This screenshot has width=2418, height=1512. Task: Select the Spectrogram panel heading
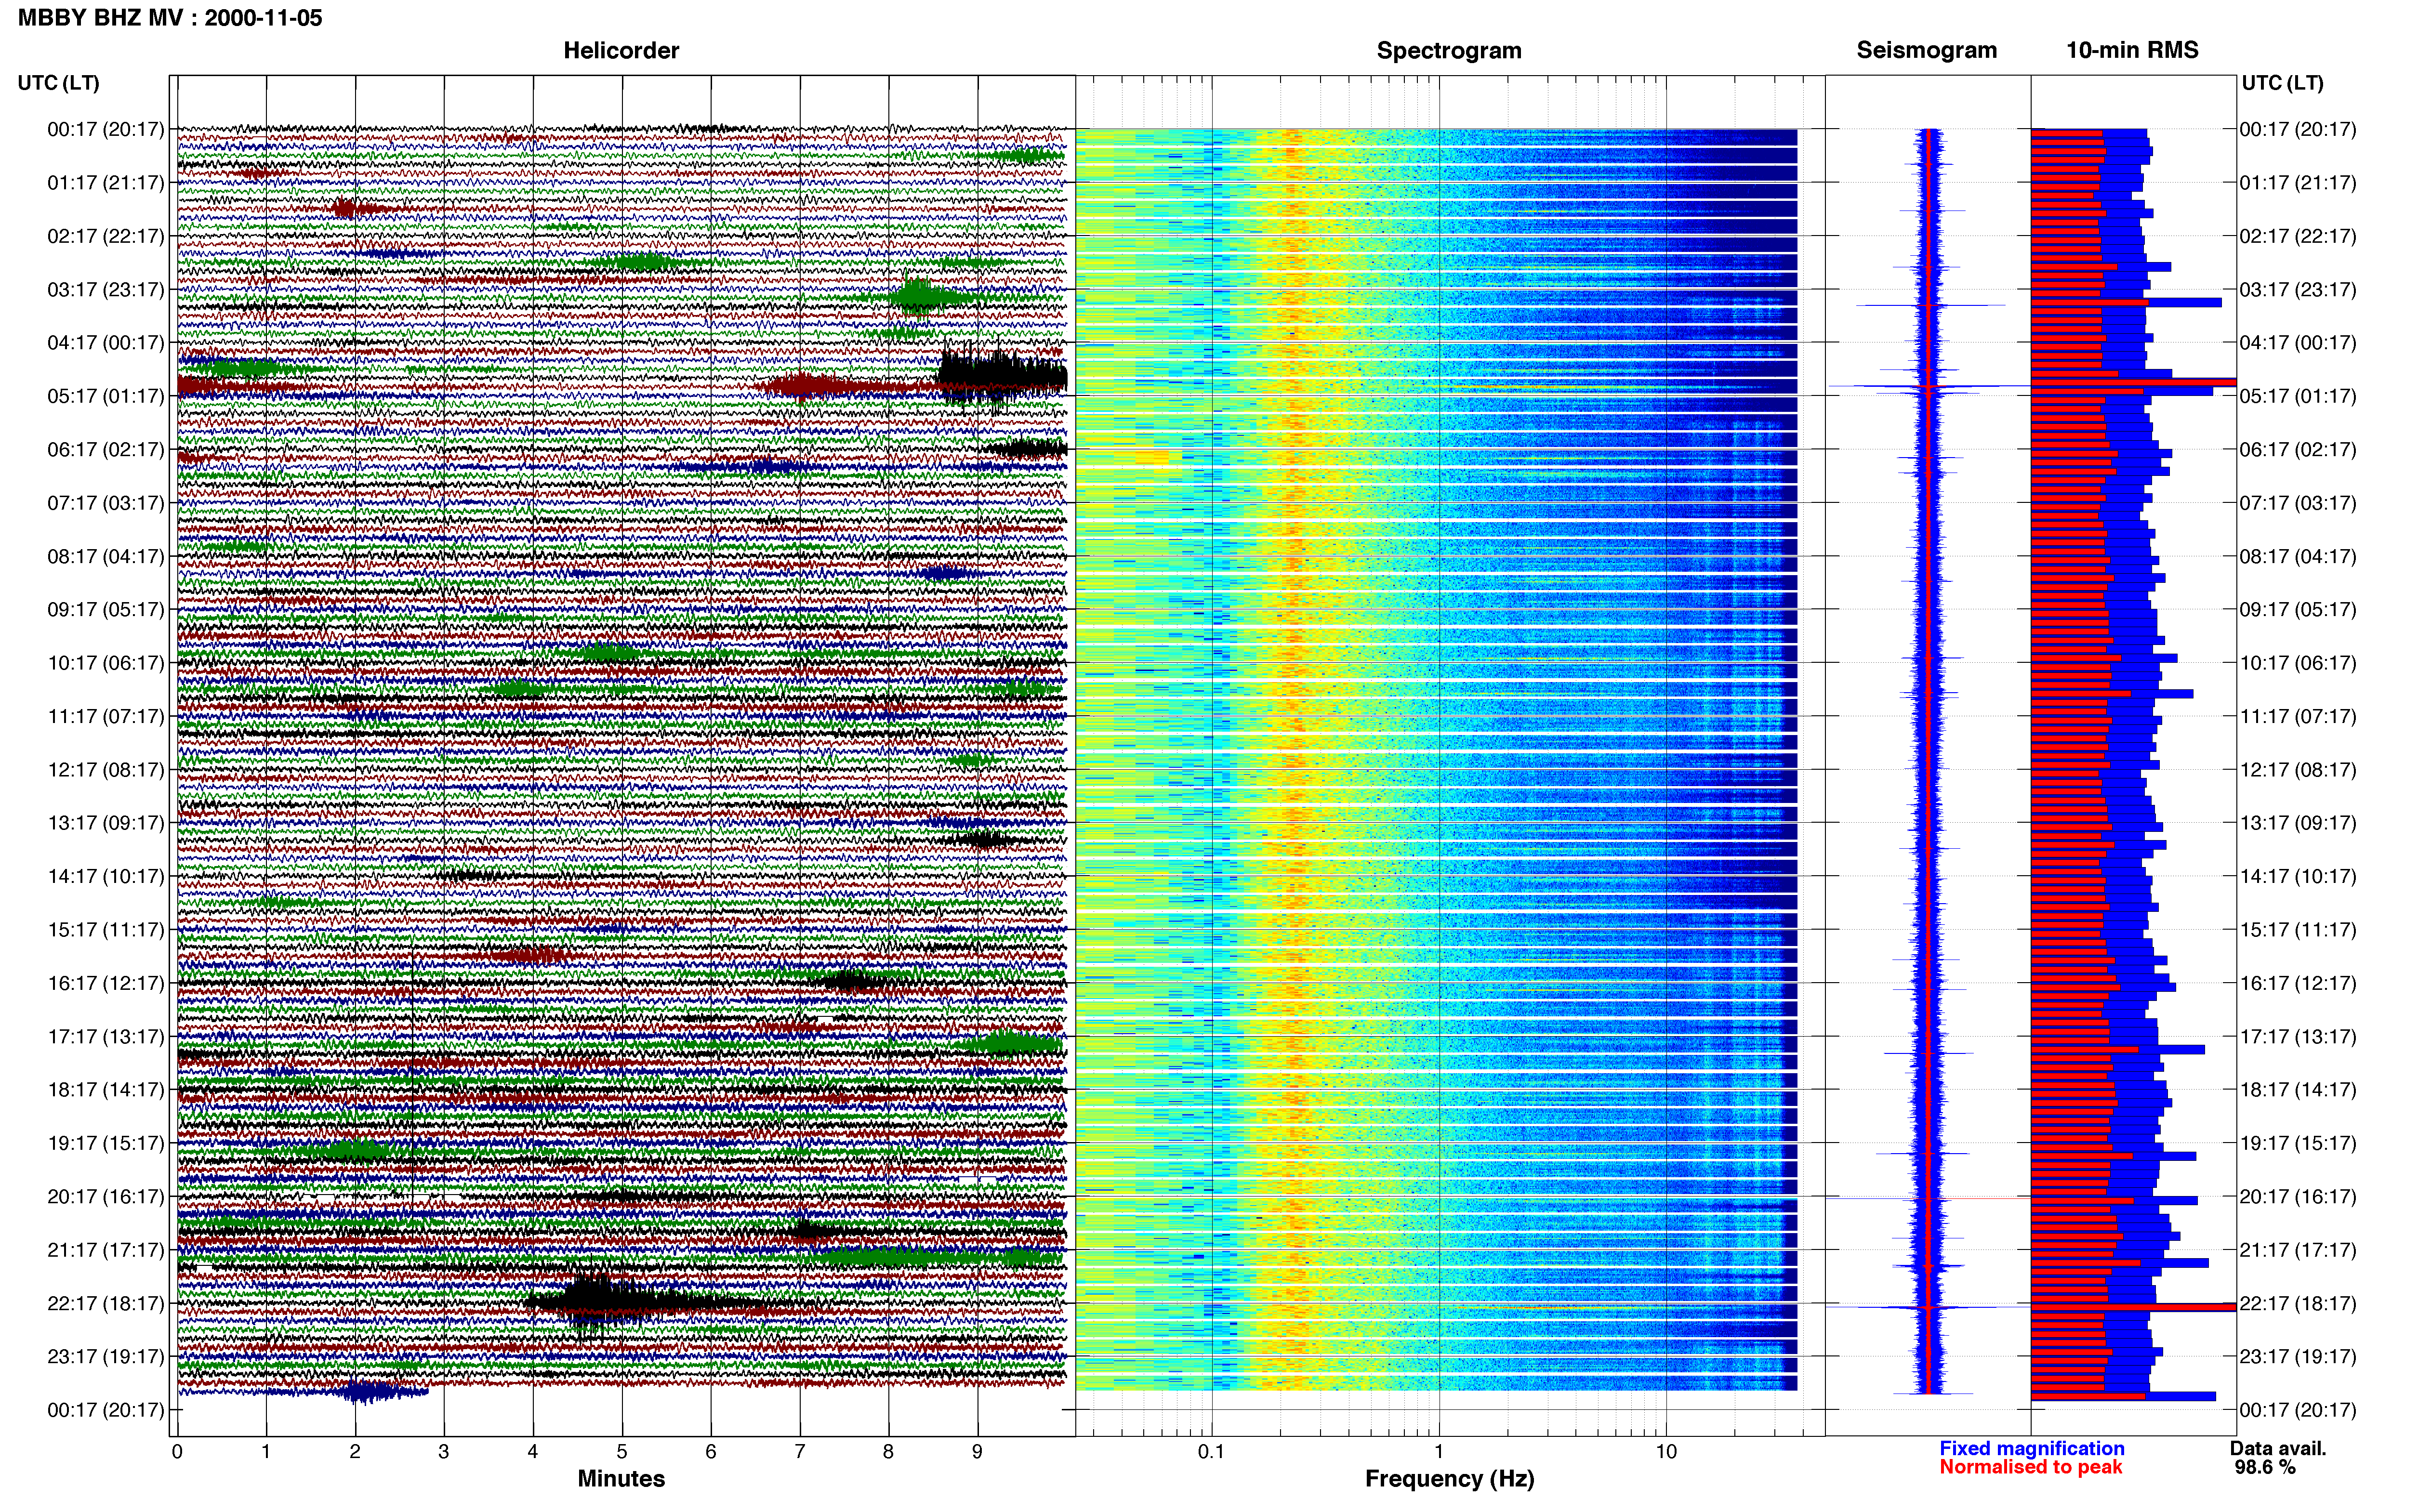tap(1449, 50)
